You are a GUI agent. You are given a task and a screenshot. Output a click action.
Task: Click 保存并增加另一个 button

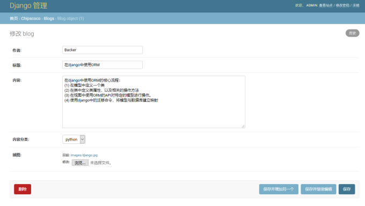[x=279, y=189]
